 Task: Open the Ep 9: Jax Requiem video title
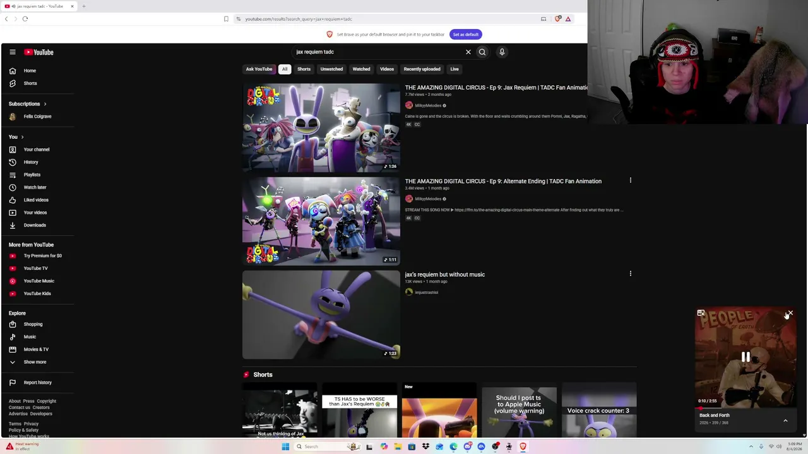pos(496,88)
